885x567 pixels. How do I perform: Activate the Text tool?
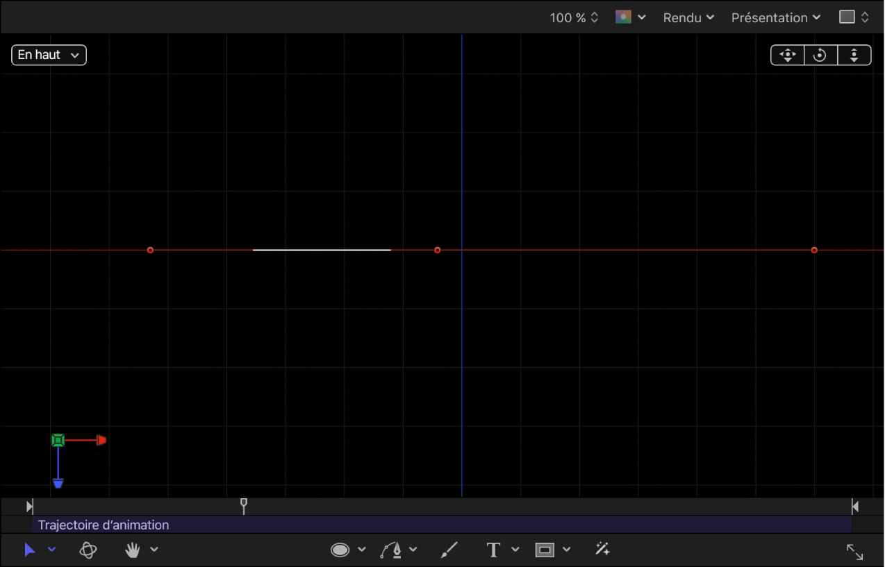493,550
